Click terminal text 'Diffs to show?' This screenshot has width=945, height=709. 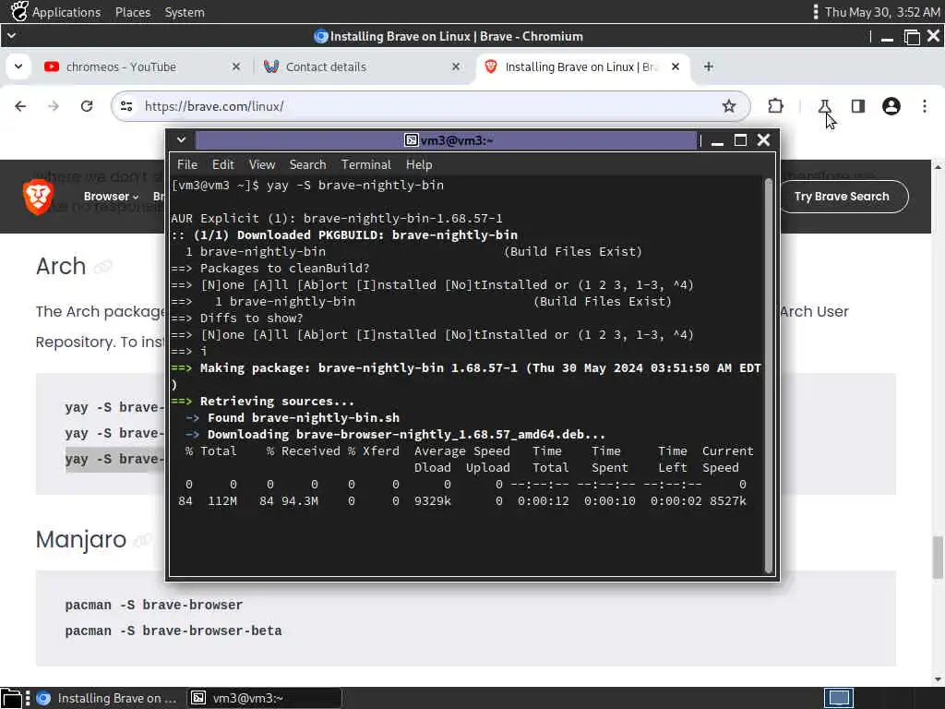coord(251,318)
